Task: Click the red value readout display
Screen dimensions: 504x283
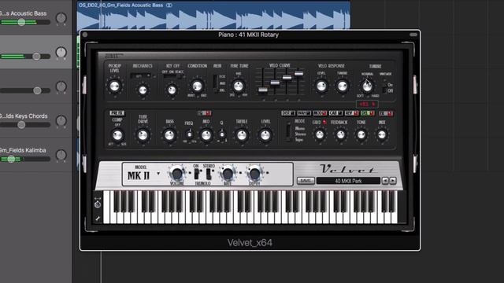Action: click(367, 105)
